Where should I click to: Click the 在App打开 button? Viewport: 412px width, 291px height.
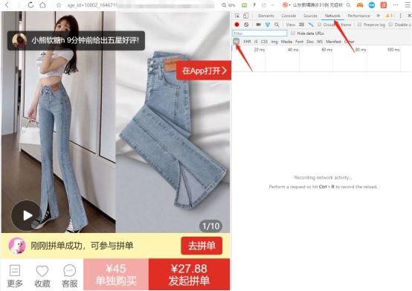204,71
